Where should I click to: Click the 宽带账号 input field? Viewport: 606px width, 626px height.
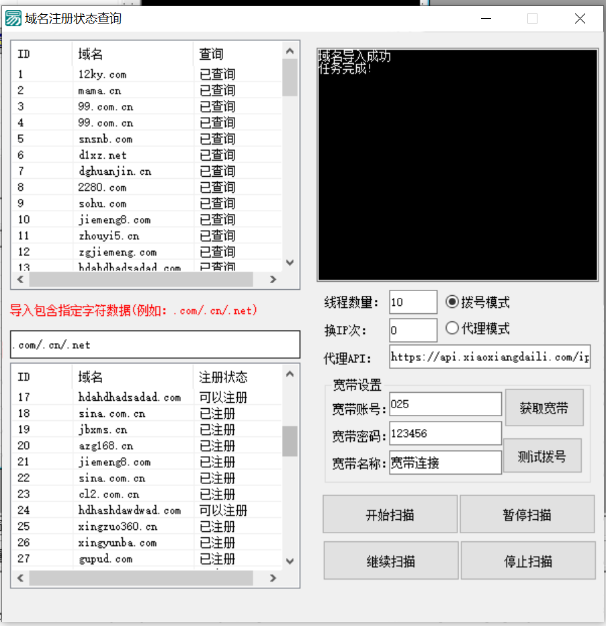pos(445,404)
